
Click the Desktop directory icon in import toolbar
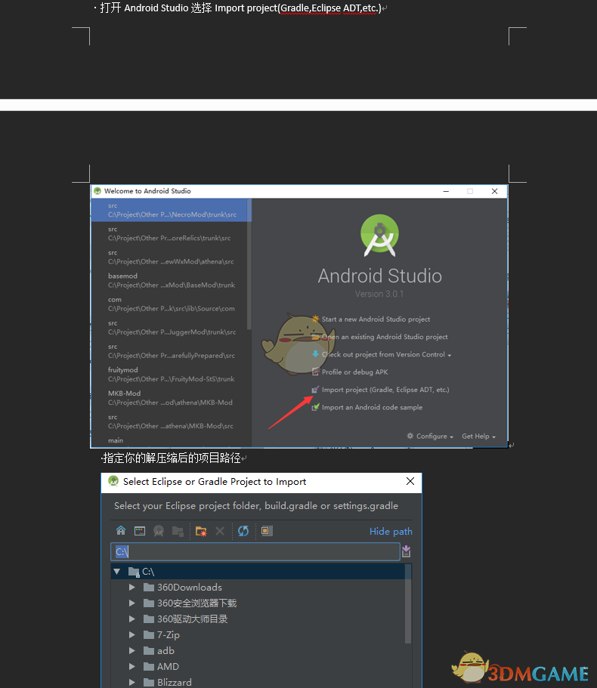point(140,531)
